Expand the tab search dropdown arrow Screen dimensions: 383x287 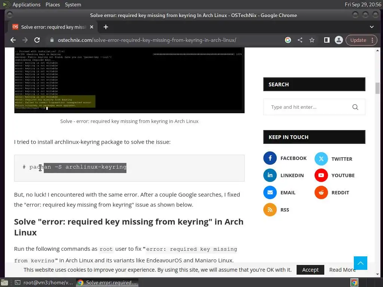point(371,27)
